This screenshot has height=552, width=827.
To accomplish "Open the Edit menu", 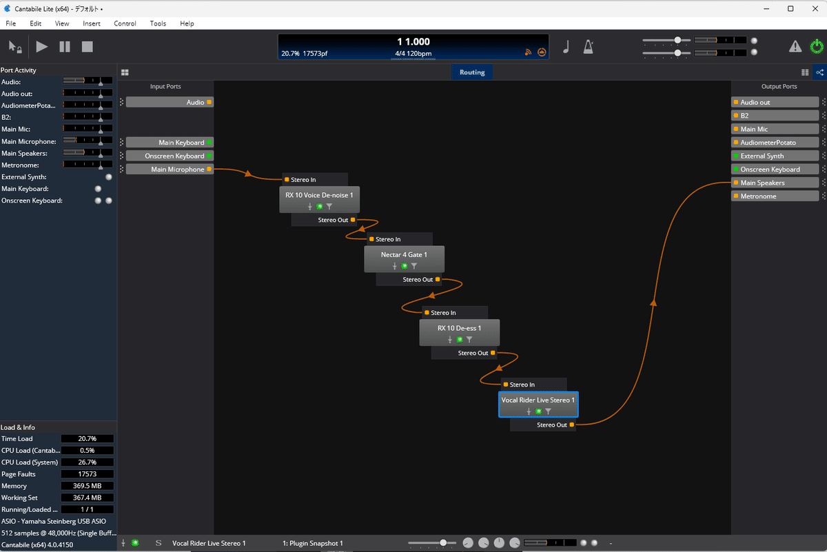I will click(35, 23).
